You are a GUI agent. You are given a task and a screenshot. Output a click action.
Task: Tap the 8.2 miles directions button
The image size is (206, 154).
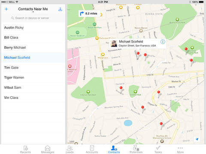tap(89, 14)
